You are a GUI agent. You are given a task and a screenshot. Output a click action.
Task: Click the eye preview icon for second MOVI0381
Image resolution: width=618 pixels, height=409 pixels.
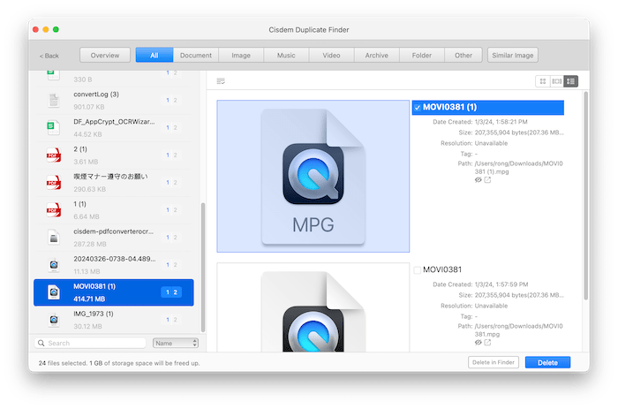pyautogui.click(x=478, y=341)
